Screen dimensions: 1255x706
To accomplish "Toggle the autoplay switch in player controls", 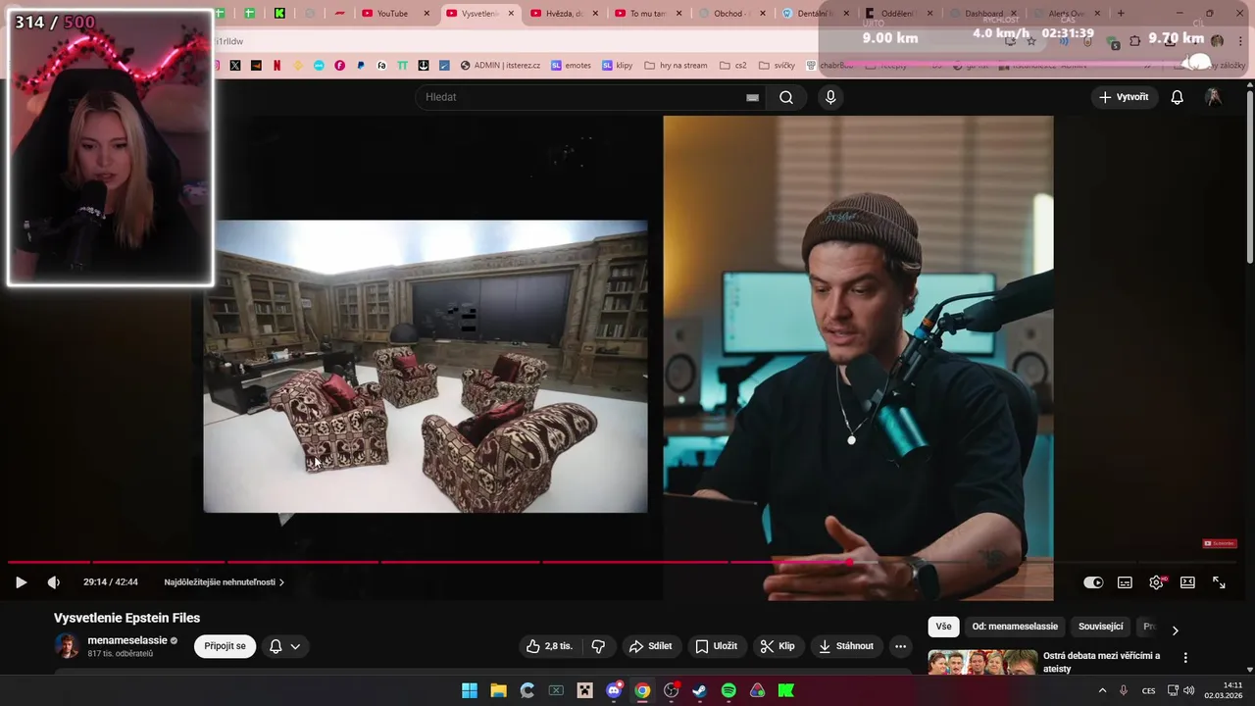I will pos(1093,582).
